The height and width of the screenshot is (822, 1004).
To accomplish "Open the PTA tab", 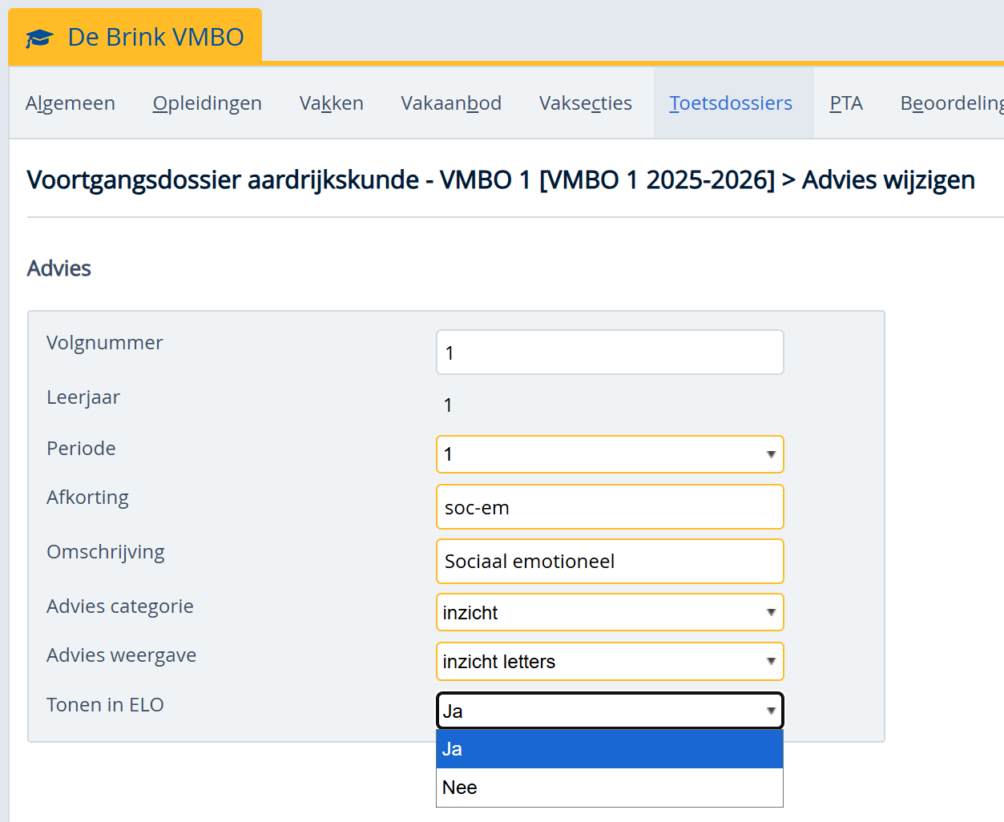I will pos(846,103).
